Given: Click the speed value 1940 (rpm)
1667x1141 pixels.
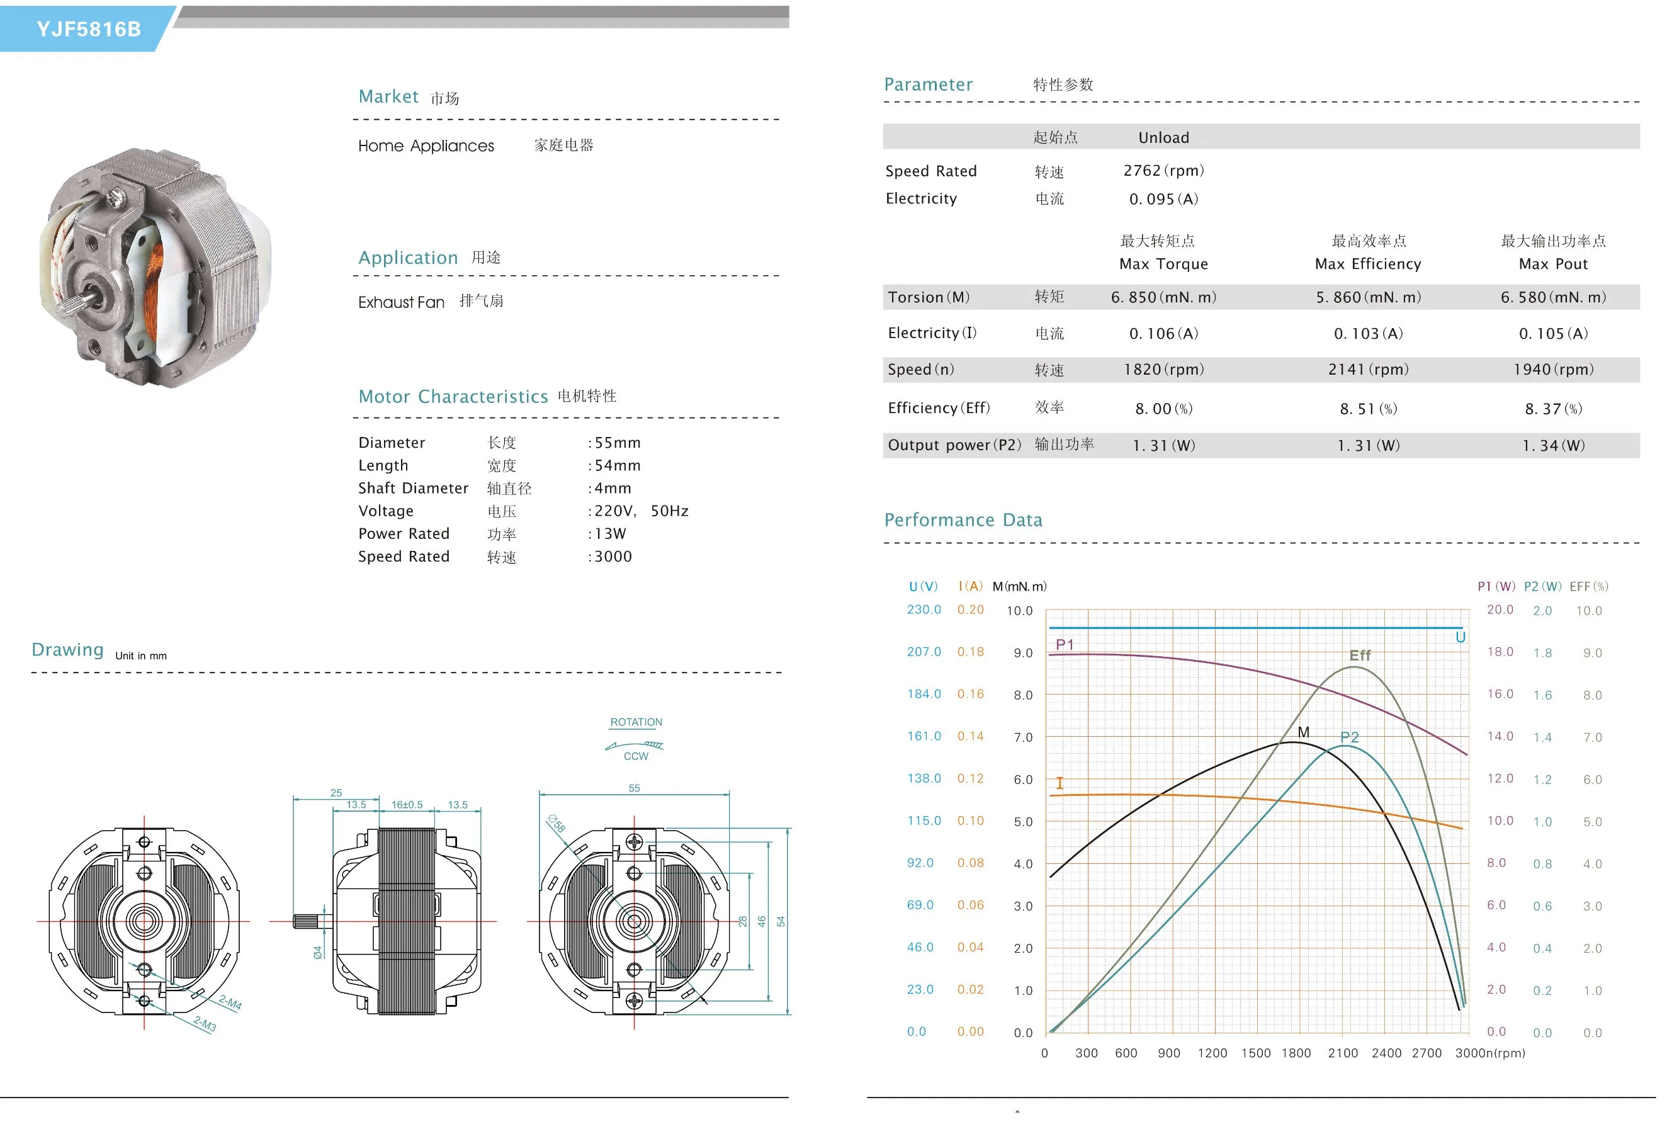Looking at the screenshot, I should (1553, 370).
